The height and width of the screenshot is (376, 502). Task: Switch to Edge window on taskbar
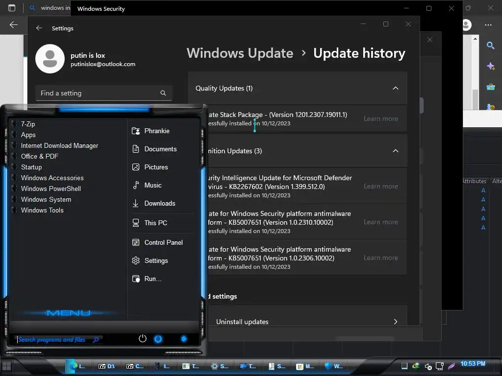coord(77,366)
